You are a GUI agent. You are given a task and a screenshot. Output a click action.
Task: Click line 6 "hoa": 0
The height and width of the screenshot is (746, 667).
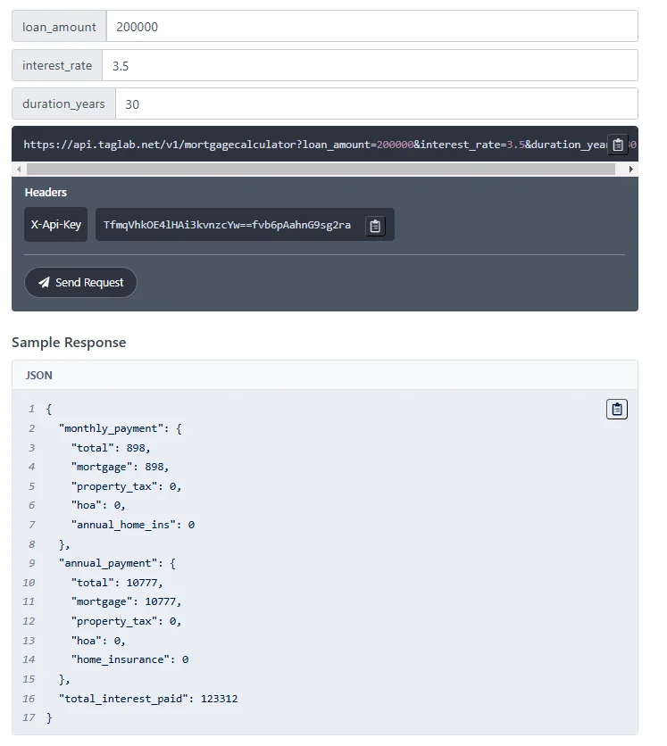point(98,506)
